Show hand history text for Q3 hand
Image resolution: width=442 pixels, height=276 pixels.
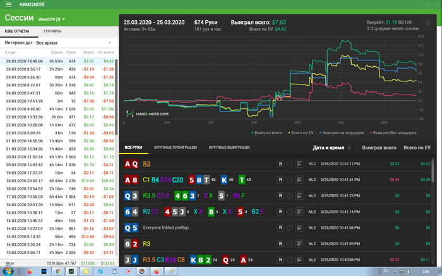click(299, 195)
